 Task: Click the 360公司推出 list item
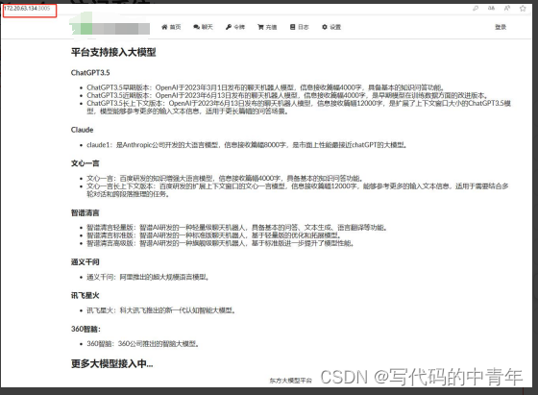pyautogui.click(x=143, y=343)
